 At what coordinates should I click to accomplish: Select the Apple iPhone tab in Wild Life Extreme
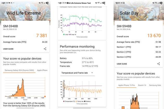(x=42, y=70)
